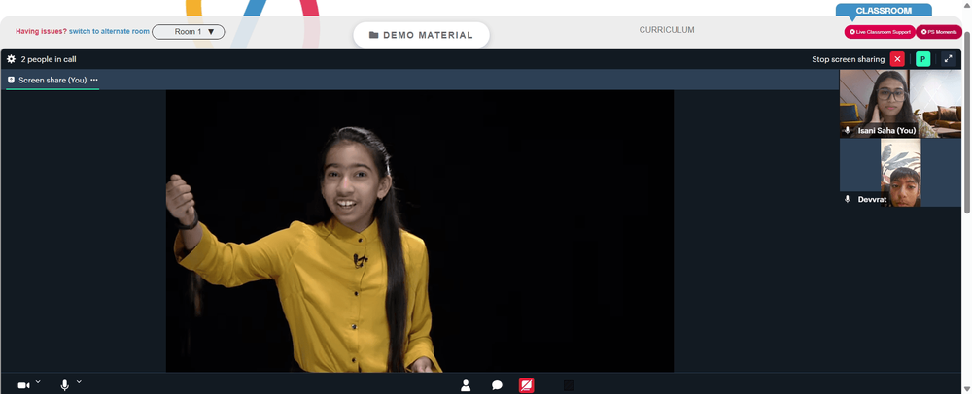This screenshot has width=972, height=394.
Task: Expand microphone options chevron
Action: click(79, 382)
